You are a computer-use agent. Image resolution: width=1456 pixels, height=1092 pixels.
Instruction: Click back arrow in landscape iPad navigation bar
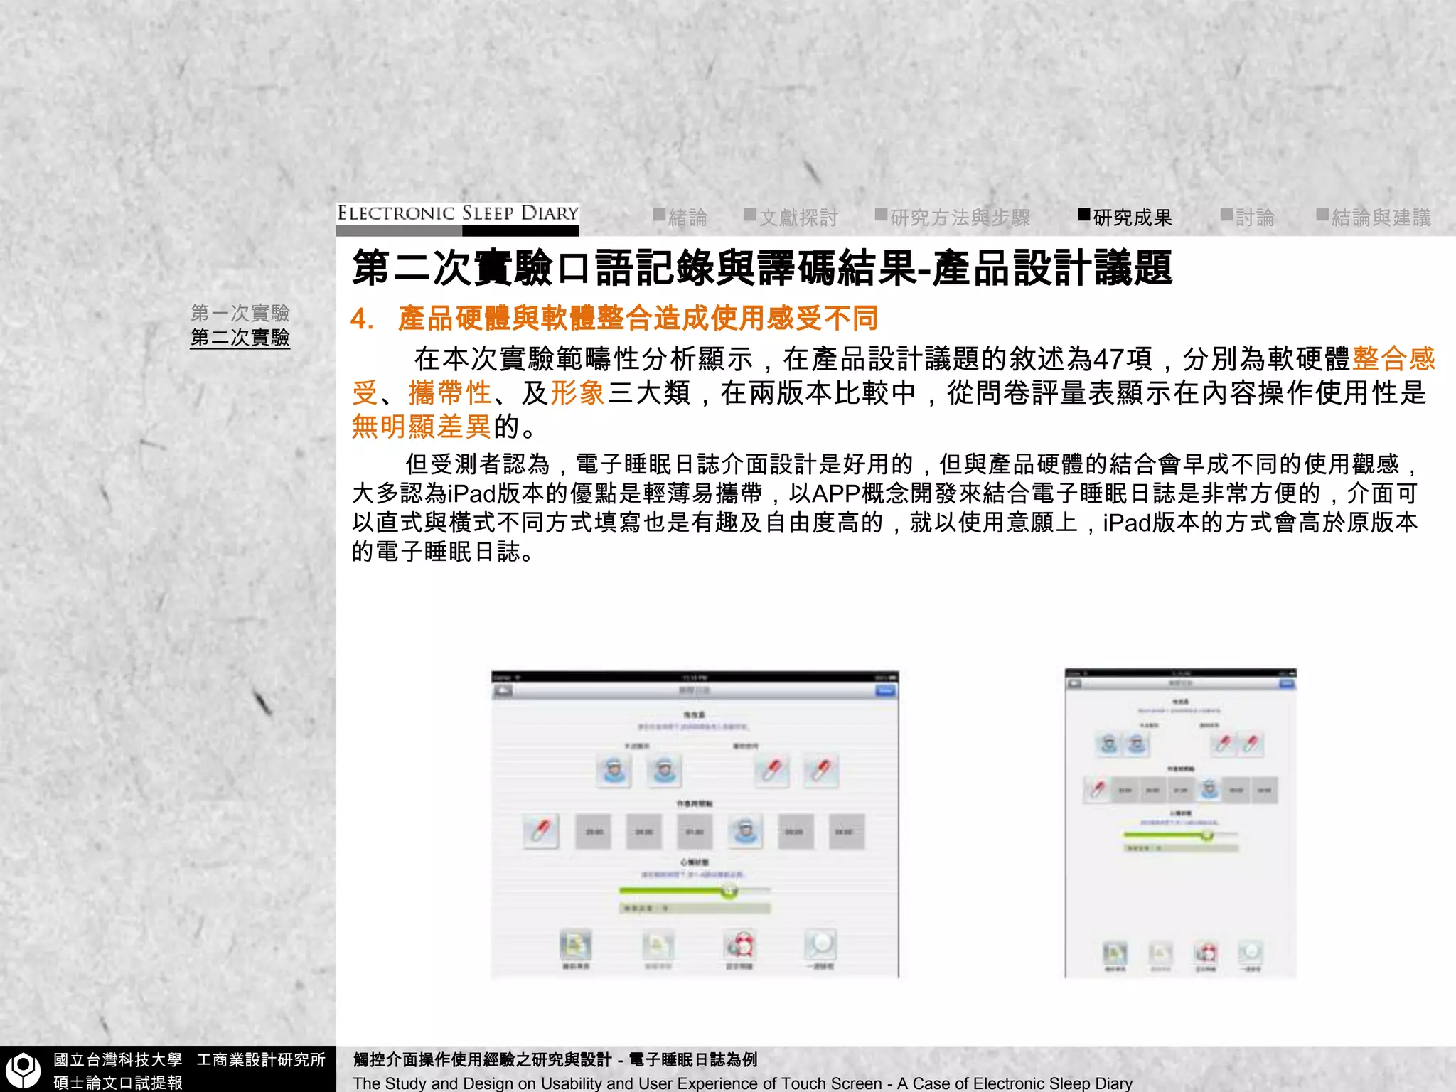[x=503, y=691]
